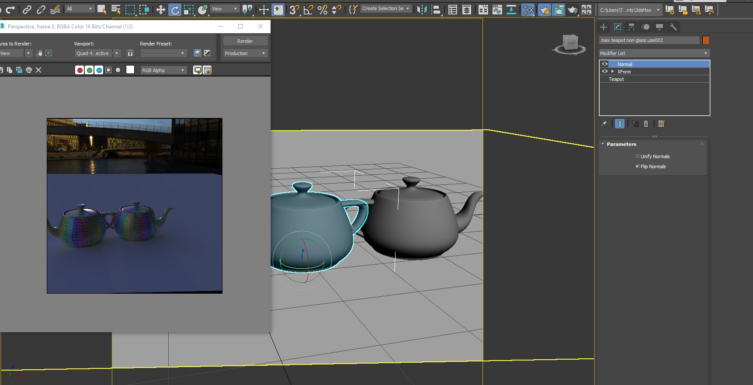Activate the Select and Rotate tool

tap(175, 10)
